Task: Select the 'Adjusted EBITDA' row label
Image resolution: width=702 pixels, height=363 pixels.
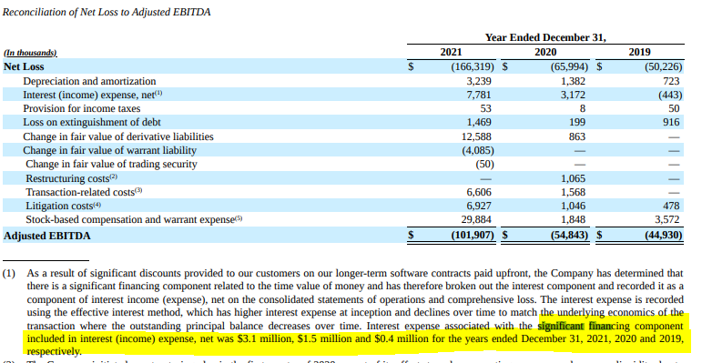Action: pyautogui.click(x=47, y=236)
